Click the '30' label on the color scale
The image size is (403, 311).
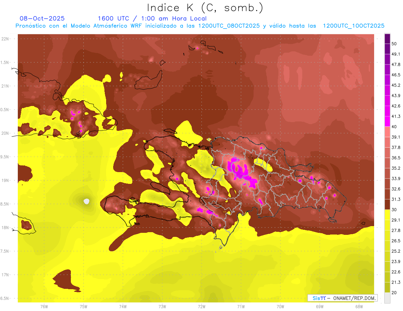point(394,210)
